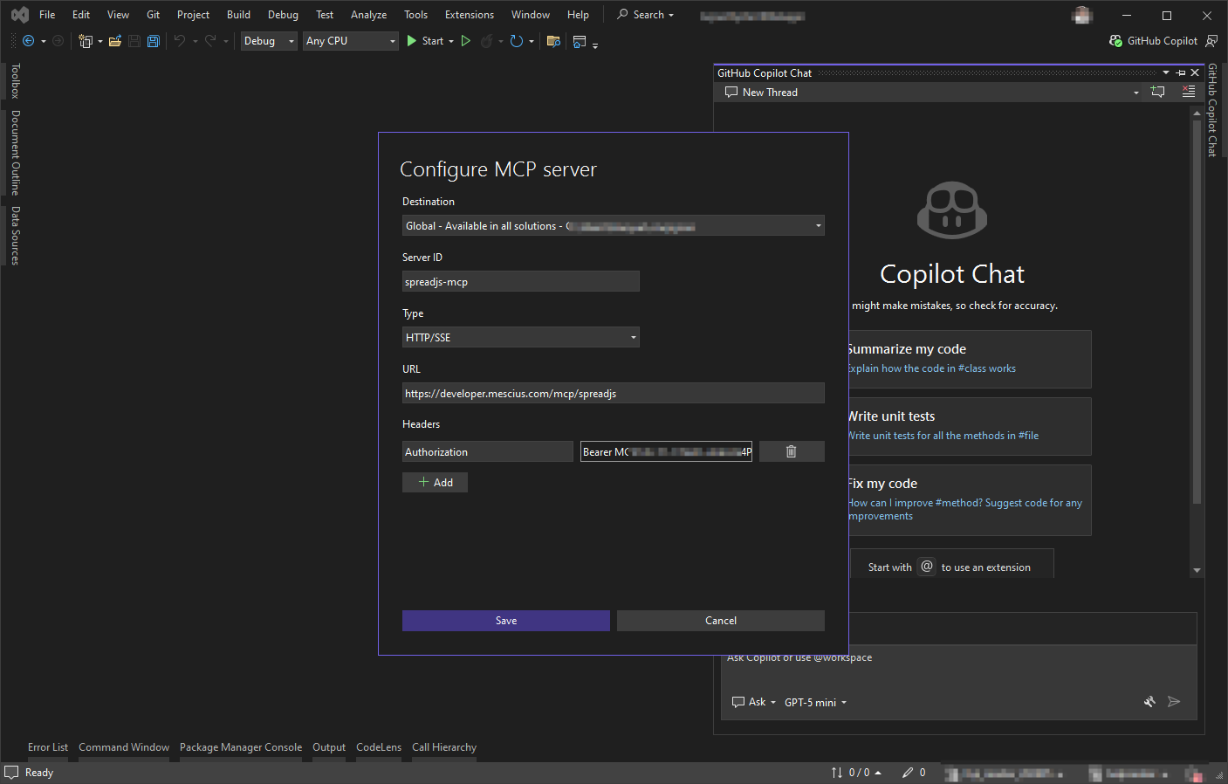This screenshot has height=784, width=1228.
Task: Click the delete threads list icon
Action: point(1188,92)
